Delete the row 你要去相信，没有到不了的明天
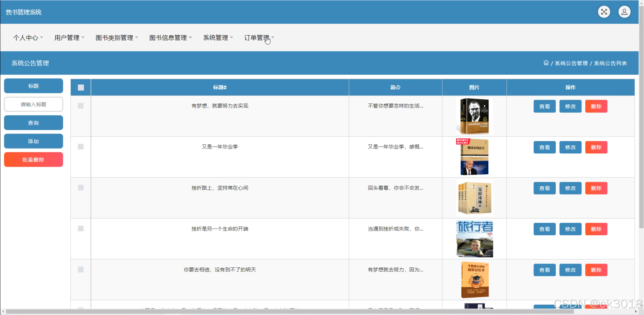The height and width of the screenshot is (315, 644). [x=596, y=270]
